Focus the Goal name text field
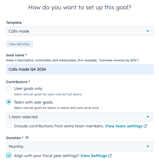 [x=80, y=69]
